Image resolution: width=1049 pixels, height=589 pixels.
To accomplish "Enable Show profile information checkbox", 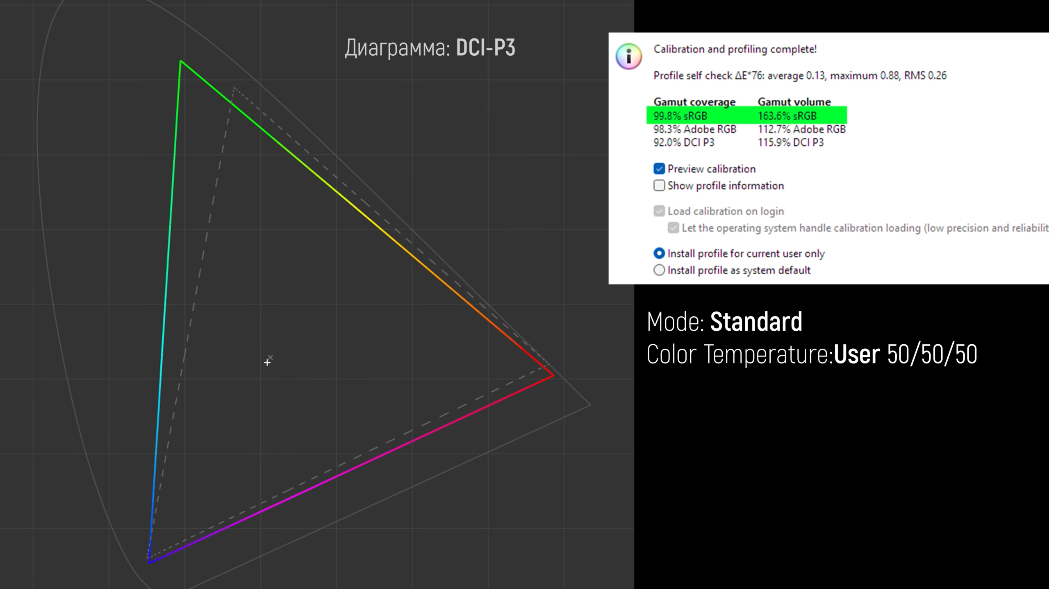I will tap(659, 185).
